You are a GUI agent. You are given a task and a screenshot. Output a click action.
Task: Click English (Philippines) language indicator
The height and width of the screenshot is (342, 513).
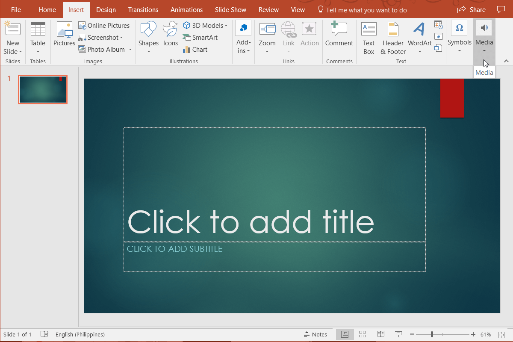80,334
